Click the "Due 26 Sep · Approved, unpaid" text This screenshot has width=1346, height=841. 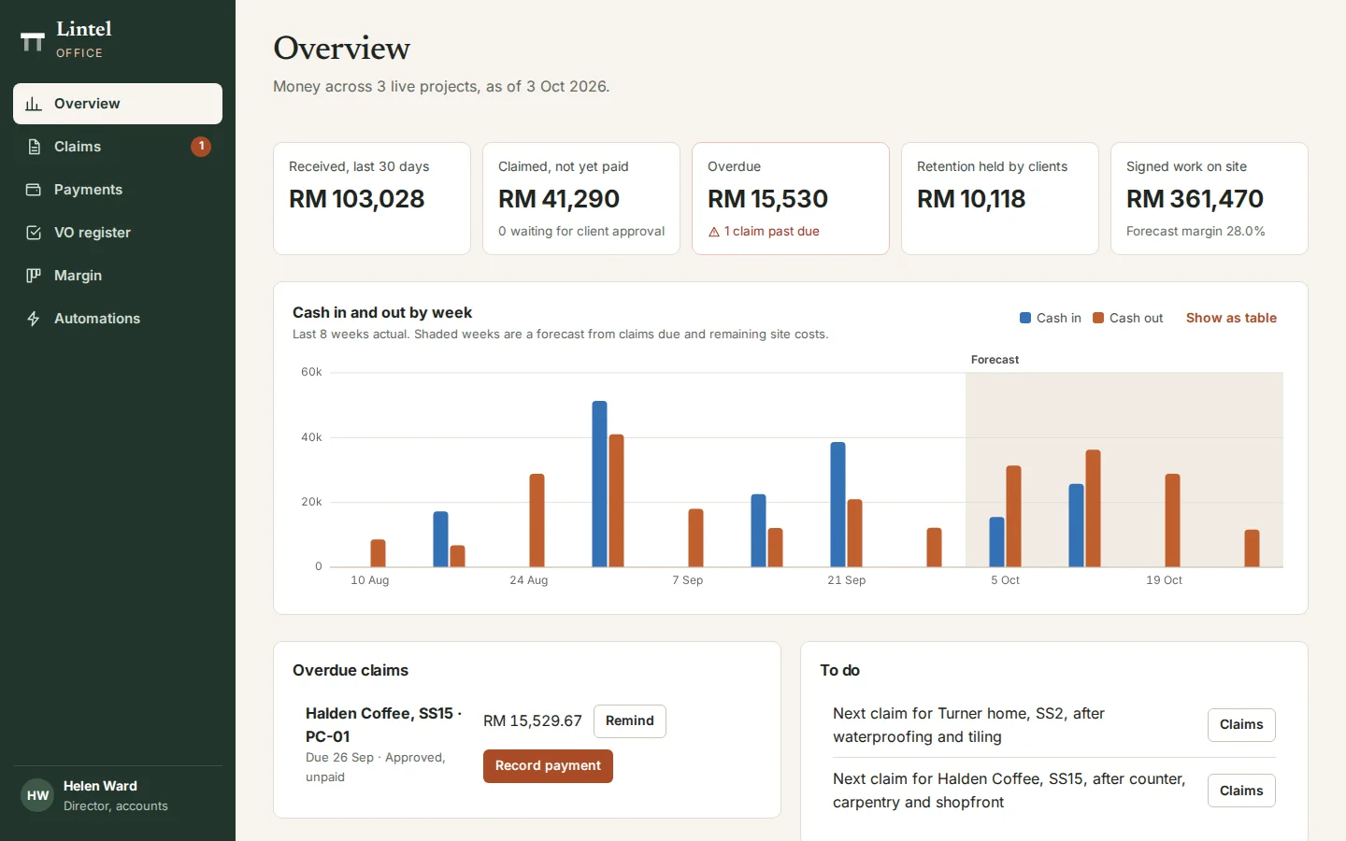tap(376, 767)
